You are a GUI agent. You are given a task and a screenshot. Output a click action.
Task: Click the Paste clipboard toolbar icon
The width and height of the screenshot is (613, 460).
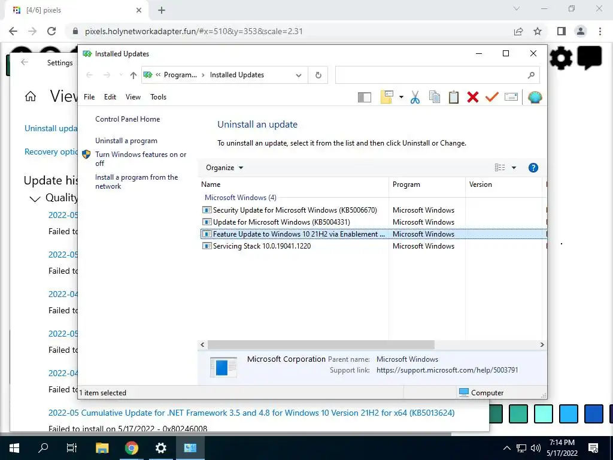[454, 97]
